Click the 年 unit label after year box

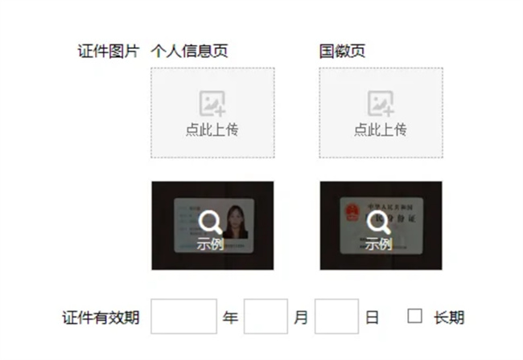[x=230, y=317]
